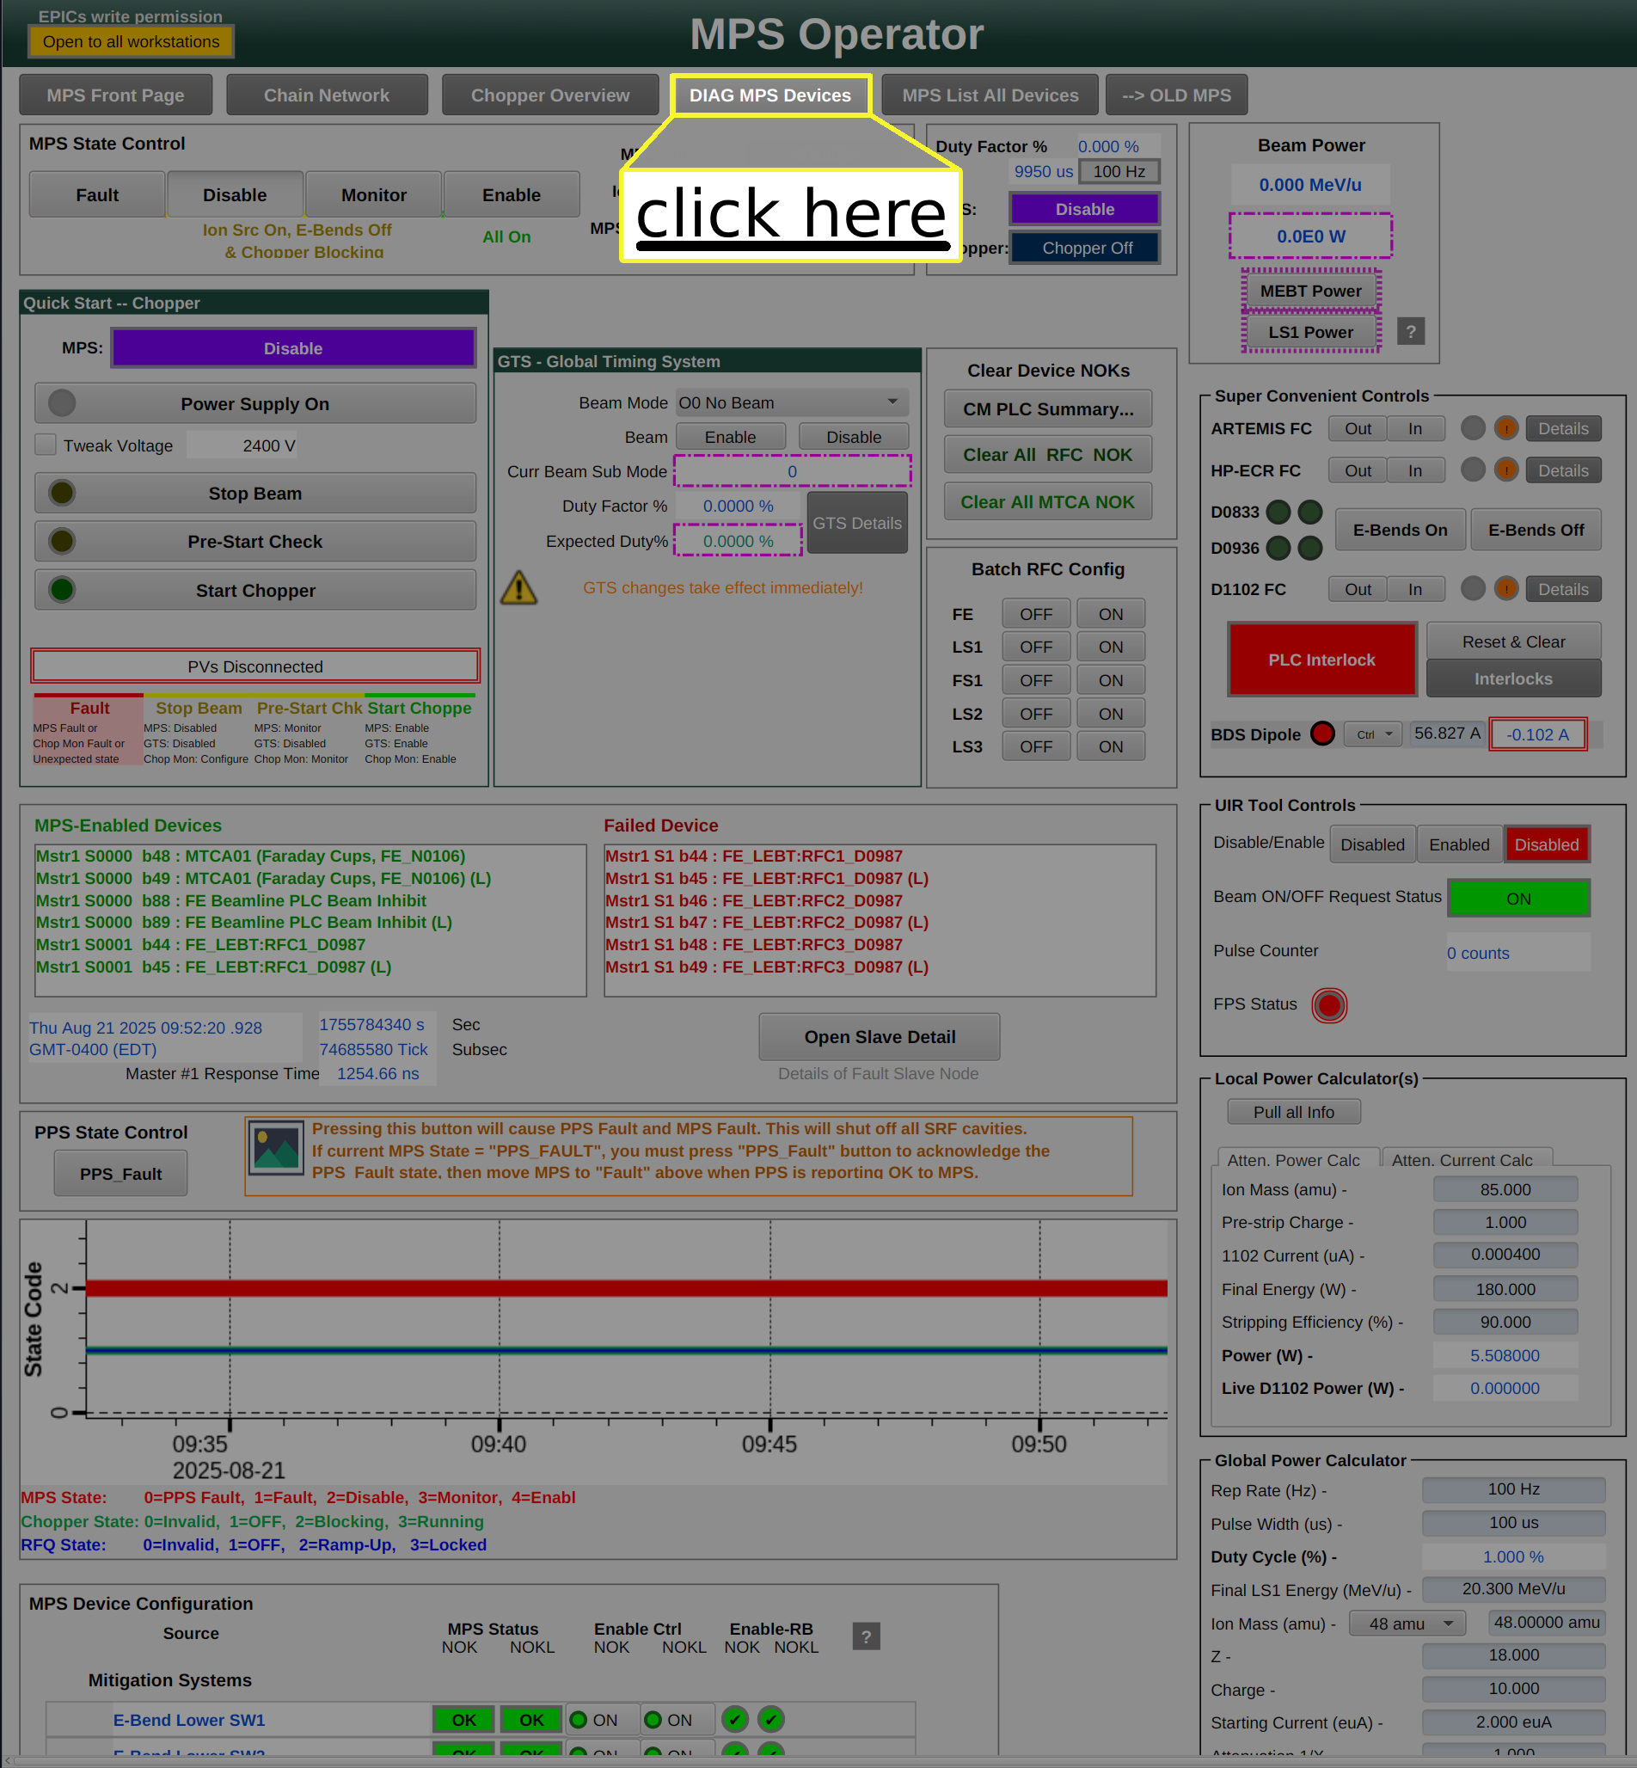1637x1768 pixels.
Task: Switch to DIAG MPS Devices tab
Action: coord(769,95)
